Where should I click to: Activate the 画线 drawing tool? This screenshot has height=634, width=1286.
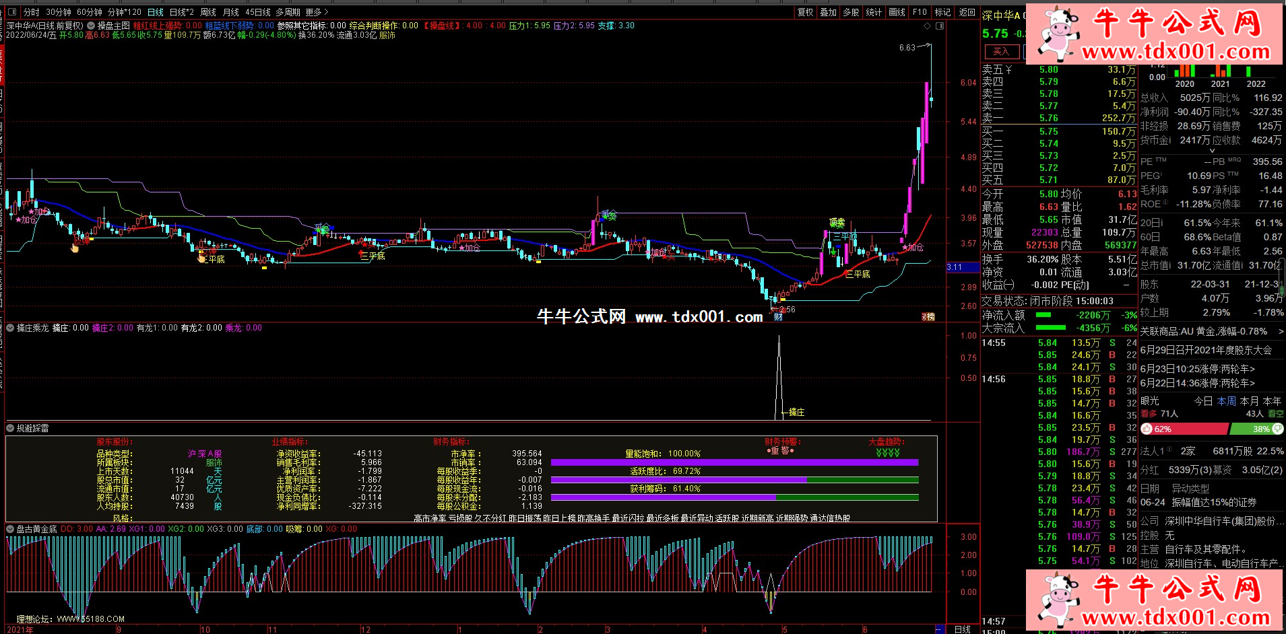897,12
